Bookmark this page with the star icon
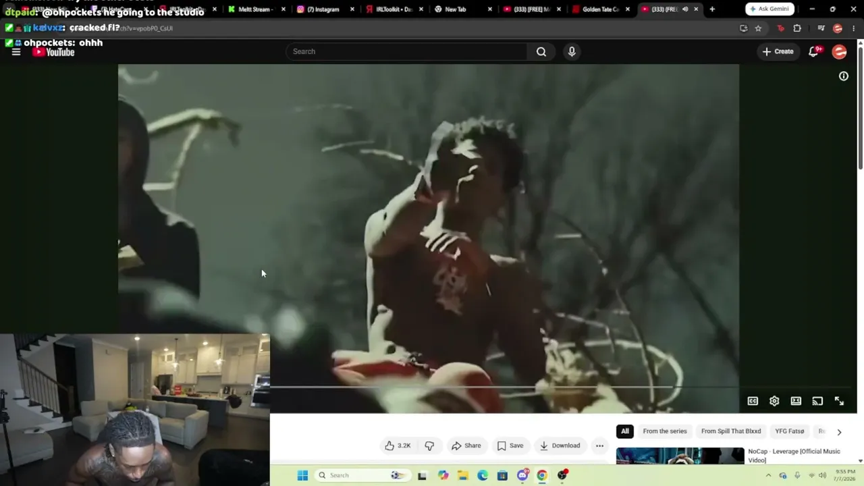This screenshot has height=486, width=864. click(x=758, y=28)
